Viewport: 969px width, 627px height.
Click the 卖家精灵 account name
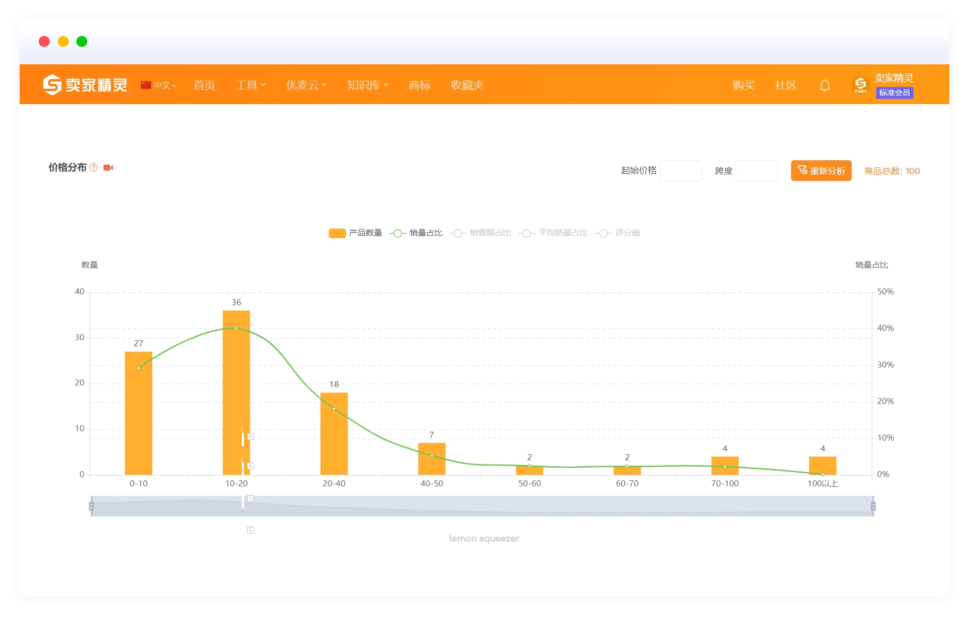(x=894, y=78)
